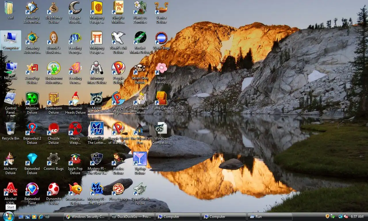Click Show Desktop in Quick Launch
Viewport: 368px width, 221px height.
click(x=21, y=217)
